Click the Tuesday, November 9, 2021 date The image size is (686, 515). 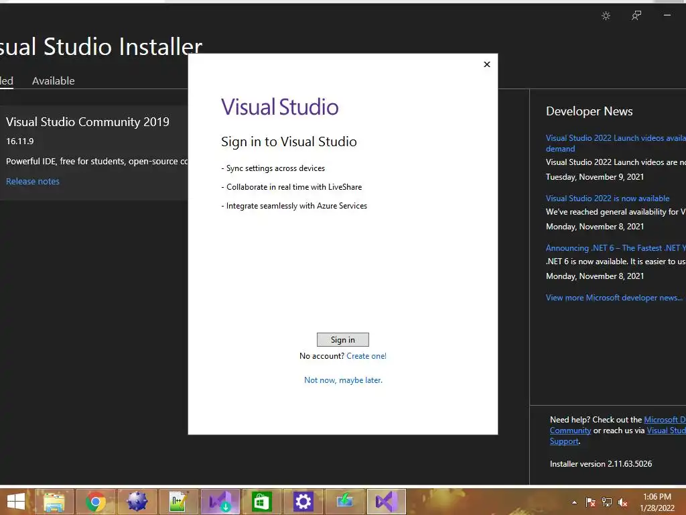[595, 177]
